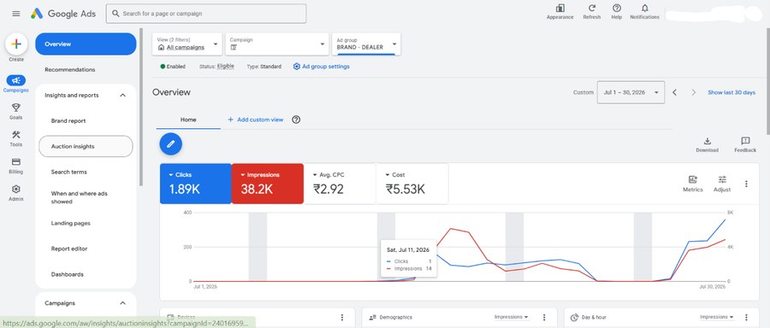The height and width of the screenshot is (328, 770).
Task: Click the Google Ads logo
Action: 63,14
